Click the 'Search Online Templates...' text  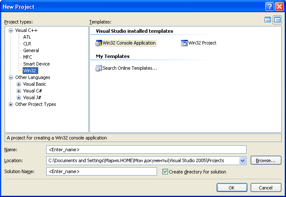coord(130,68)
